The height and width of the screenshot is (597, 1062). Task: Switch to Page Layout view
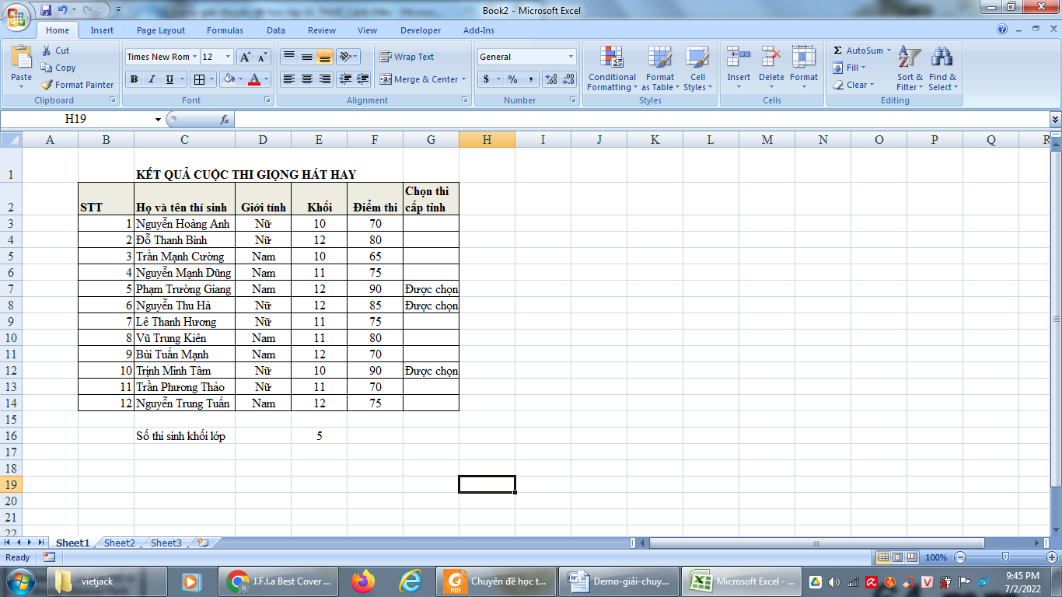pos(897,557)
